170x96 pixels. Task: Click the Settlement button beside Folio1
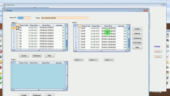137,38
